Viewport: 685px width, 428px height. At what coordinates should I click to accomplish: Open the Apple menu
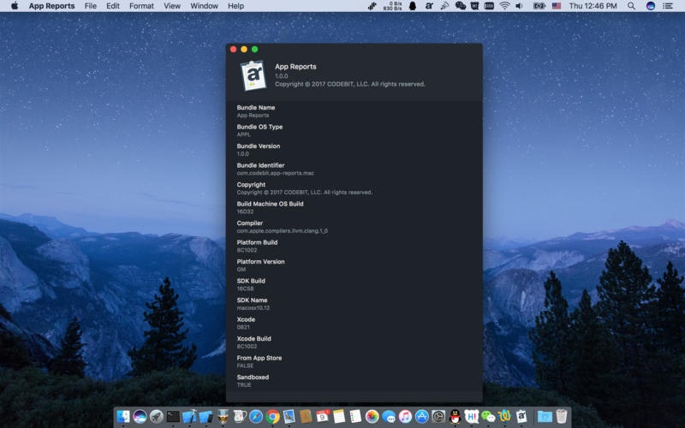pyautogui.click(x=14, y=6)
